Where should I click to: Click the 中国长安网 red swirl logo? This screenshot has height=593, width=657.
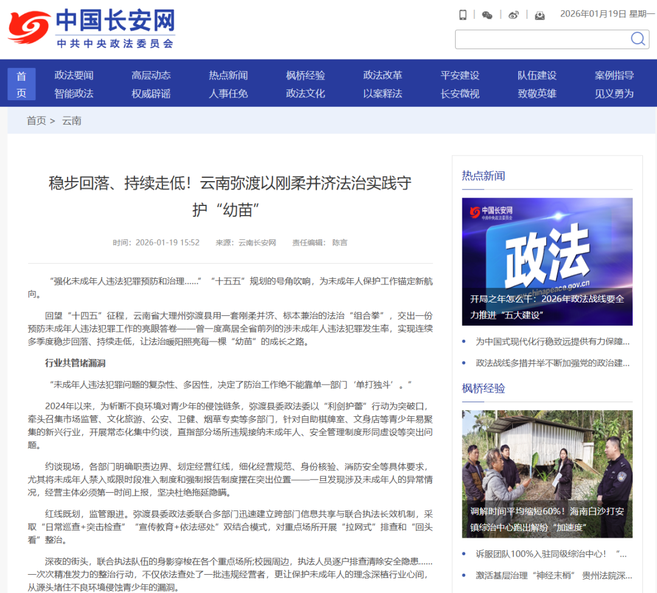click(x=29, y=28)
